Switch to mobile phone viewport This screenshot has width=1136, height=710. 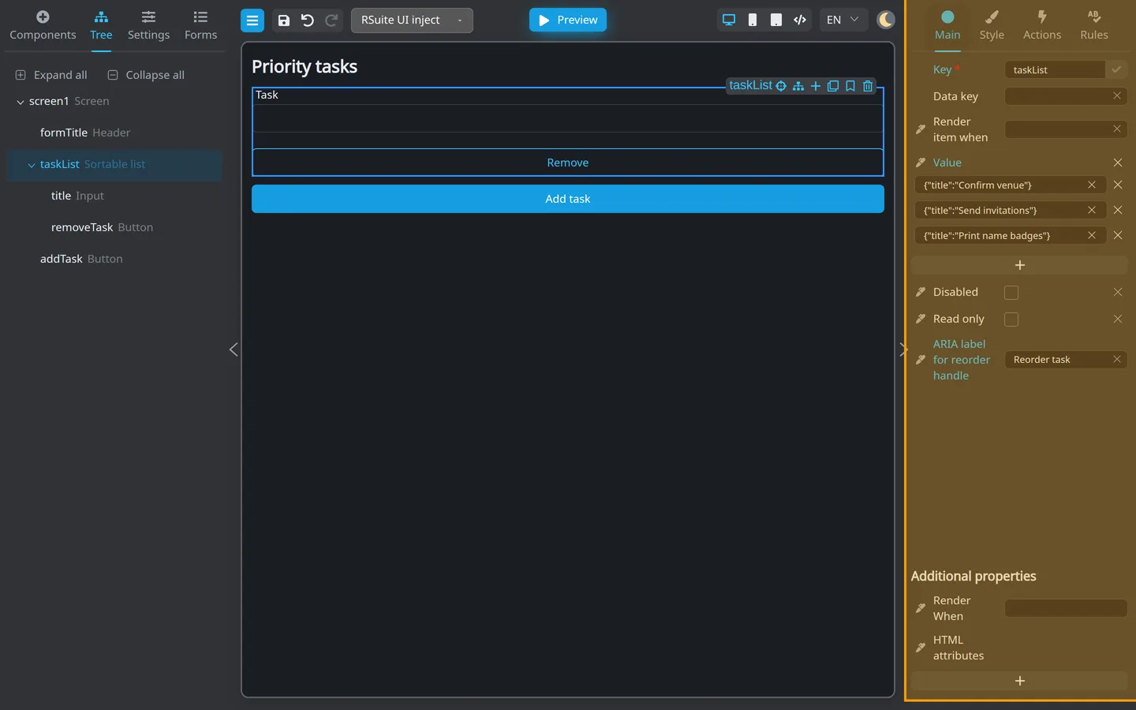753,20
